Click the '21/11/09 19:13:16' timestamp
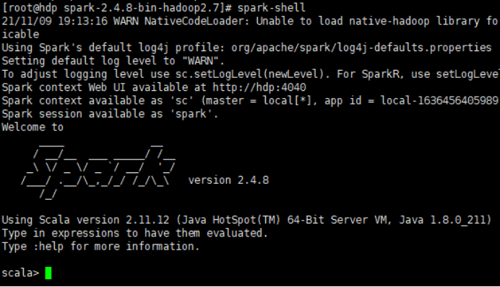Viewport: 500px width, 287px height. click(54, 21)
